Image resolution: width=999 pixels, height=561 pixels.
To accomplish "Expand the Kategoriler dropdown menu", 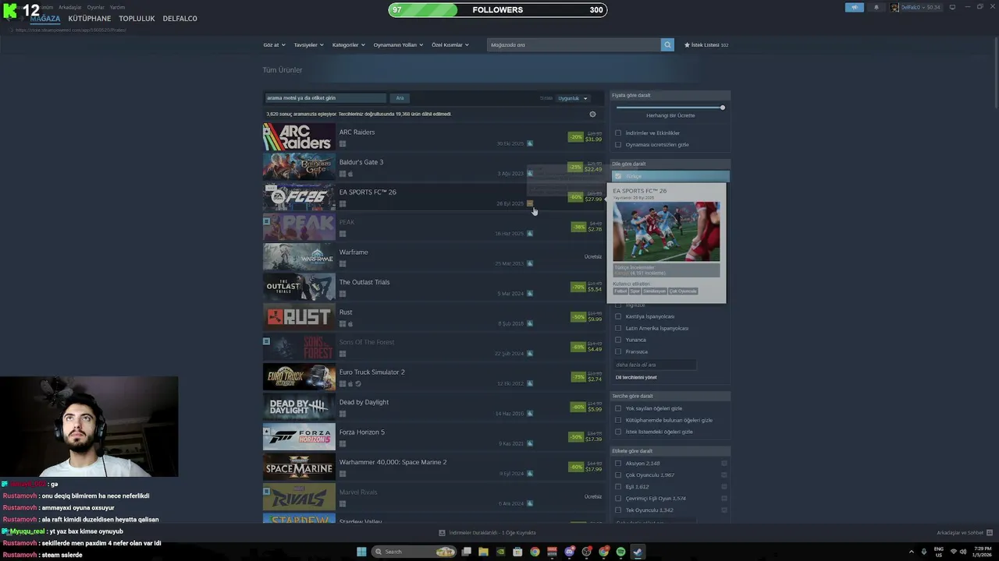I will [348, 45].
